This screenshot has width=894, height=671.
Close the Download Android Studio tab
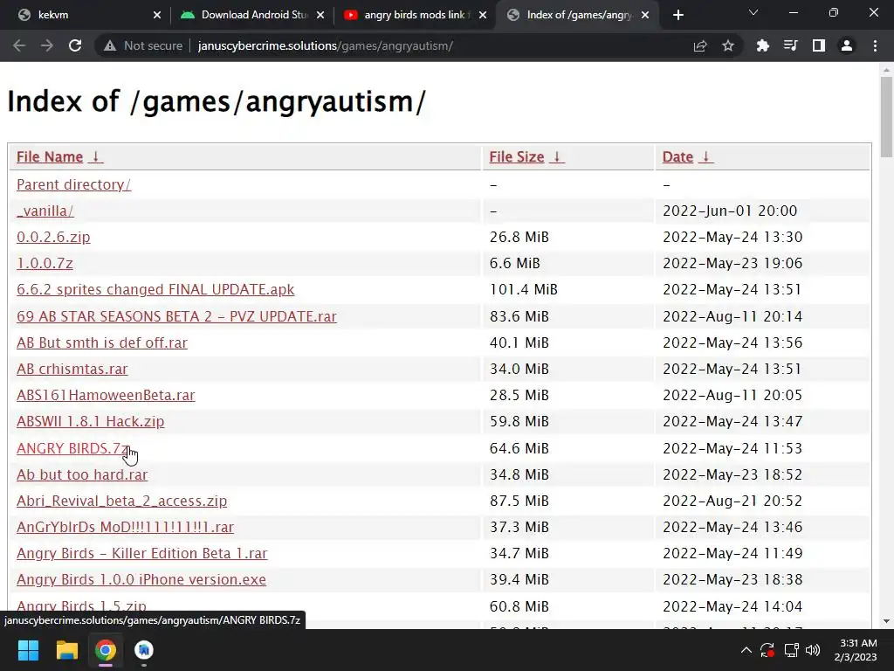tap(320, 16)
